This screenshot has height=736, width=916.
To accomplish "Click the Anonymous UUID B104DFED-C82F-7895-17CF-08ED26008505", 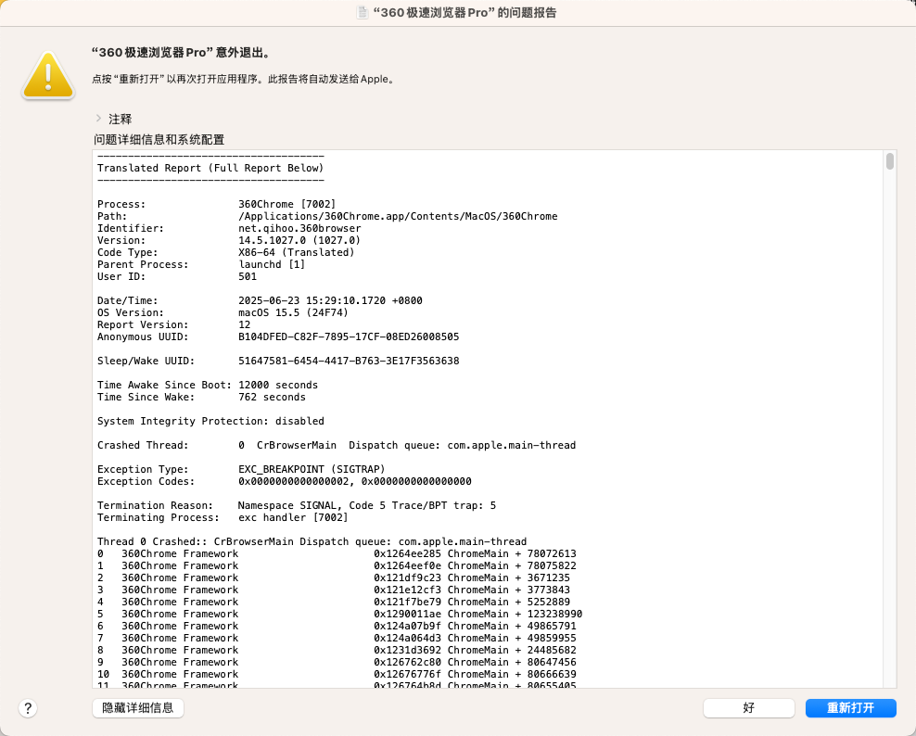I will [349, 337].
